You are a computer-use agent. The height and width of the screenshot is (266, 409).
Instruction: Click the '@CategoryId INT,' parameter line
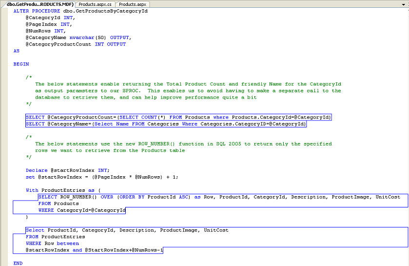(x=50, y=18)
